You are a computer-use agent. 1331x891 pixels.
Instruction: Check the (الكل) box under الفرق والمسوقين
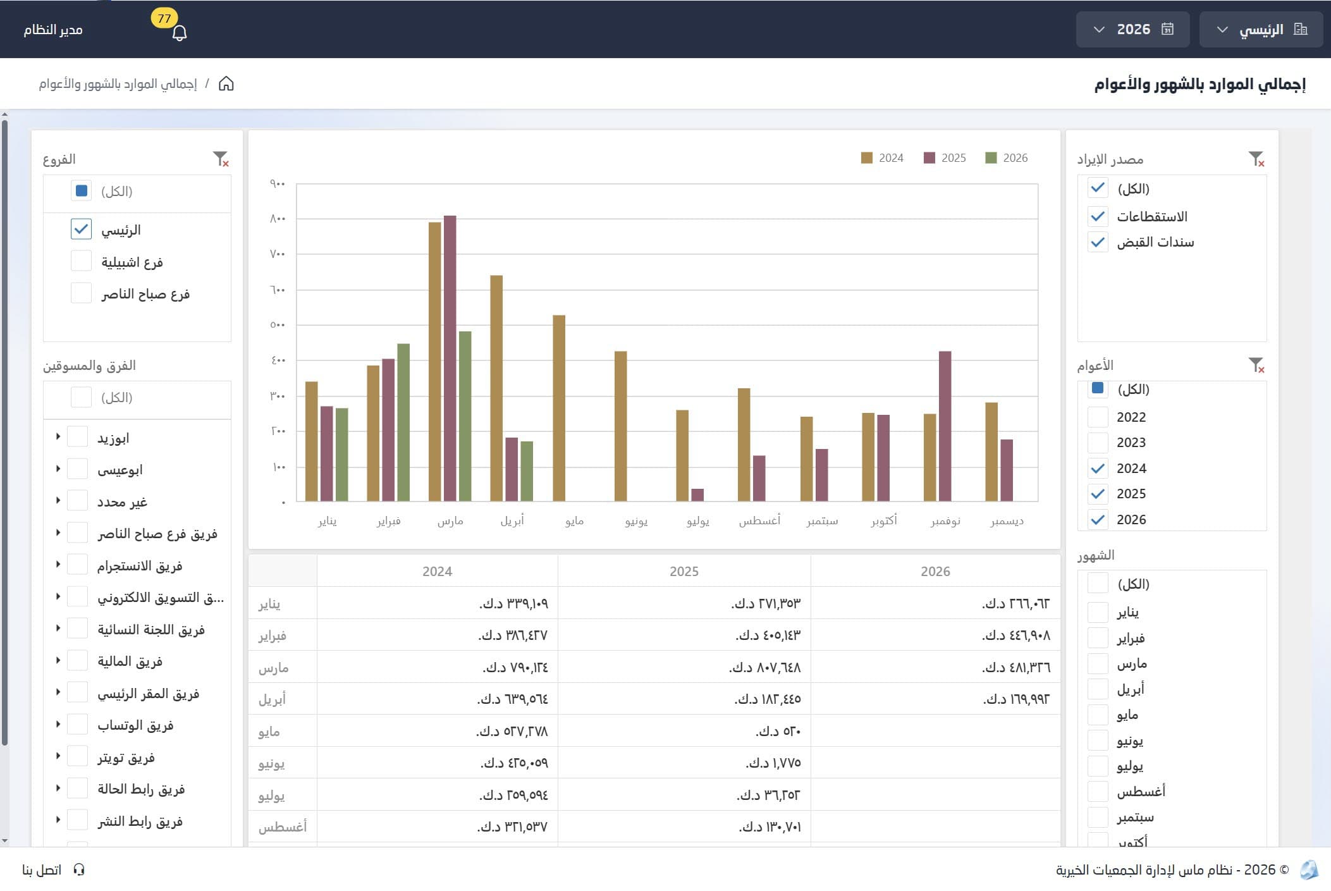81,397
